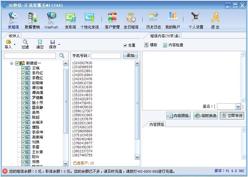The image size is (248, 177).
Task: Click the 定时发送 scheduled send button
Action: click(206, 116)
